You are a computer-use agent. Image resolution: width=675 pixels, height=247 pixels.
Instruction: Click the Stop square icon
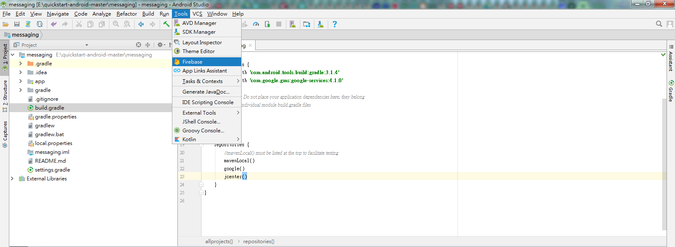click(x=279, y=24)
